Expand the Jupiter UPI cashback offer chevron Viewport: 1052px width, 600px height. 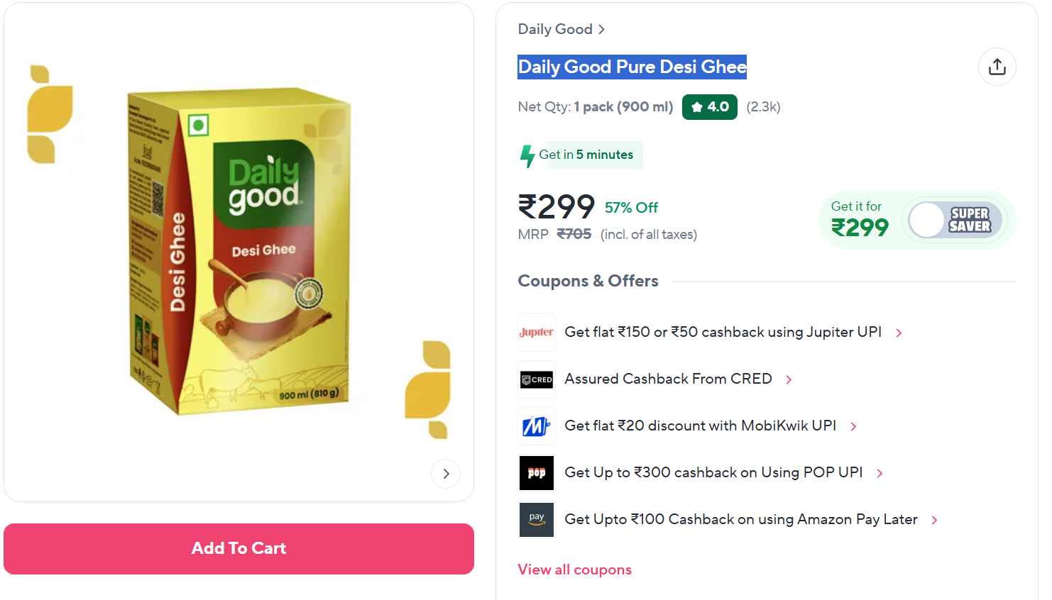click(x=899, y=333)
